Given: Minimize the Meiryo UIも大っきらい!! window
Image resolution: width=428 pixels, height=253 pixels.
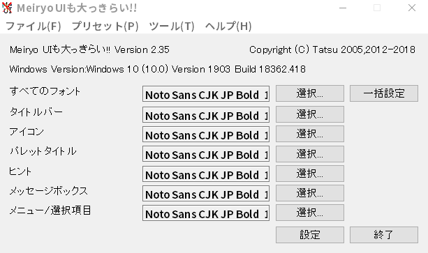Looking at the screenshot, I should pos(343,8).
